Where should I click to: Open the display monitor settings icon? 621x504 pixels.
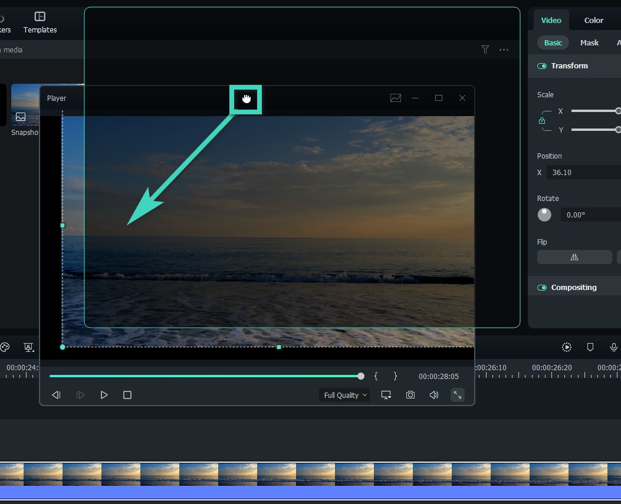click(386, 395)
